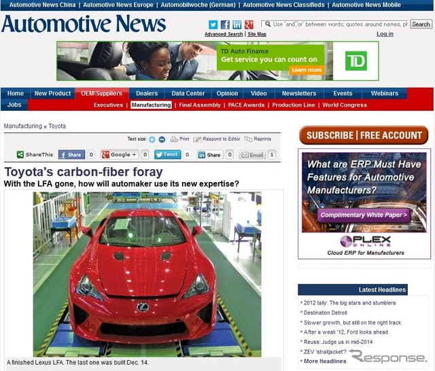Share article via Google + button
This screenshot has height=371, width=435.
(120, 155)
